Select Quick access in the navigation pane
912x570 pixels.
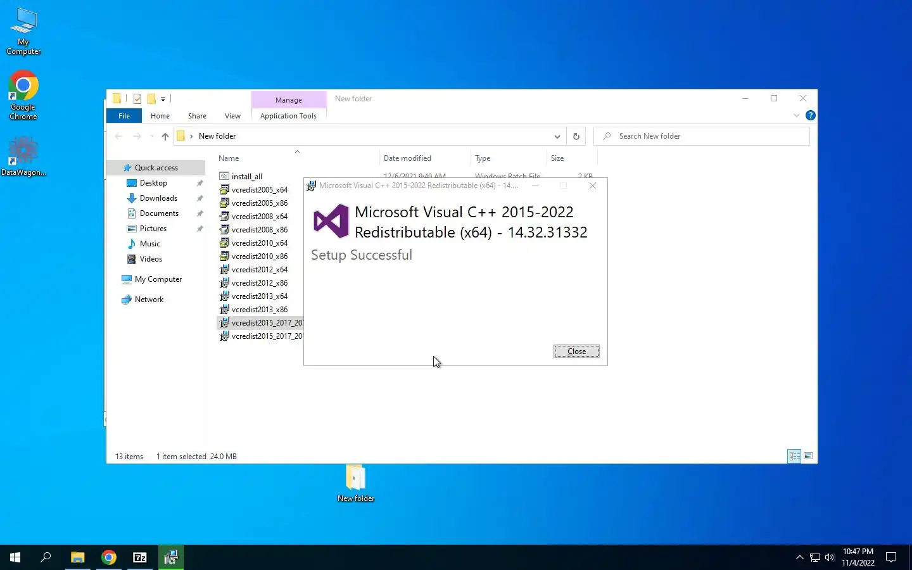click(156, 168)
